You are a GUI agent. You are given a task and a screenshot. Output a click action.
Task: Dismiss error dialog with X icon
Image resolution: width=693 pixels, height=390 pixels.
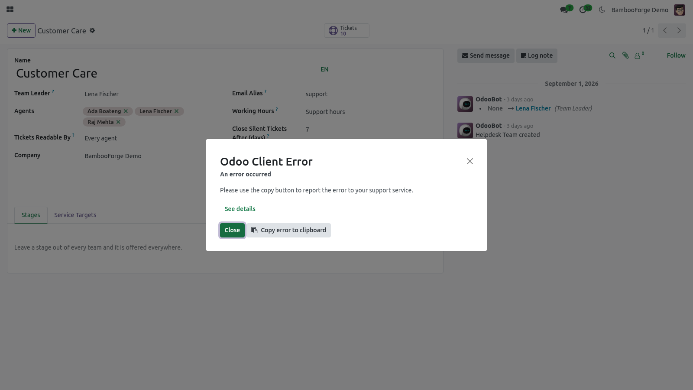click(470, 161)
